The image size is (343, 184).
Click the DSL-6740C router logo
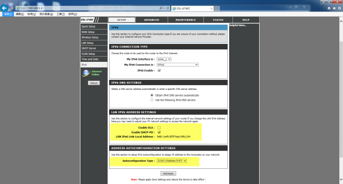(87, 19)
